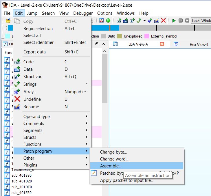Choose Select all in Edit menu
Image resolution: width=211 pixels, height=196 pixels.
click(52, 36)
